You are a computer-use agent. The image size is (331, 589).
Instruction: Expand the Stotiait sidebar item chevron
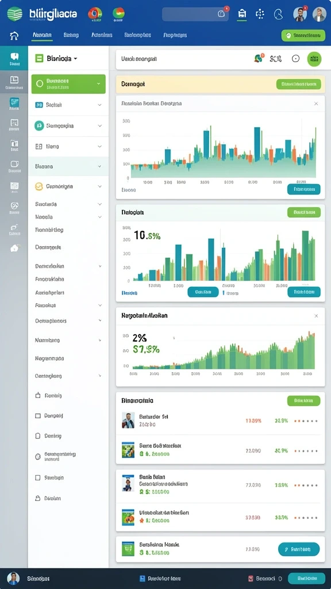[x=99, y=105]
